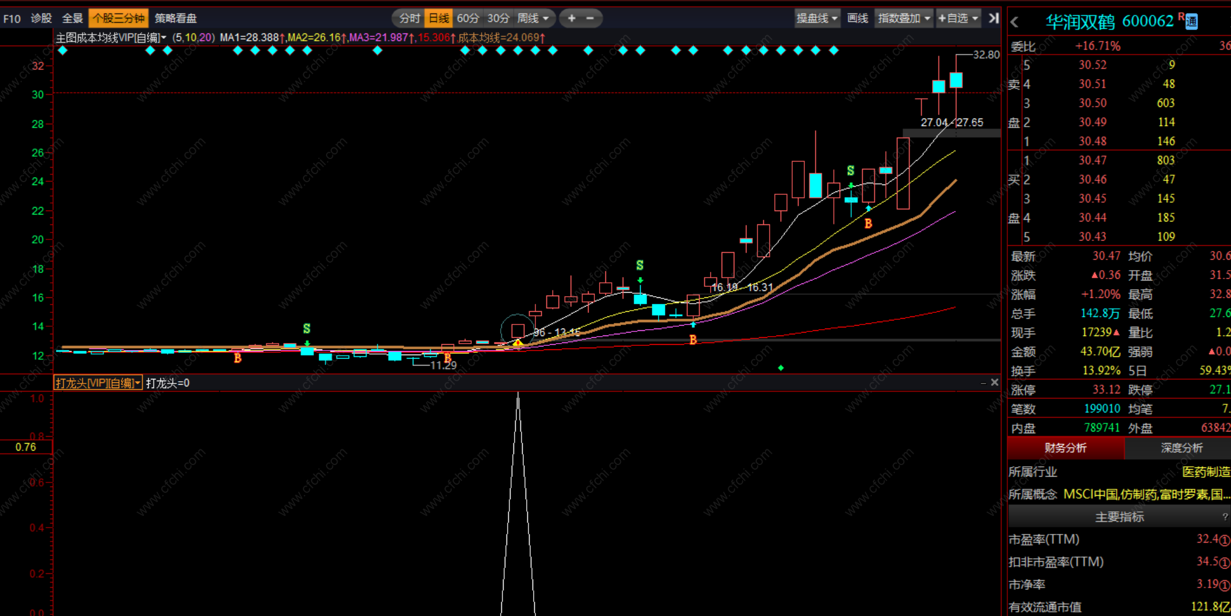1231x616 pixels.
Task: Click the 11.29 low price label
Action: point(443,366)
